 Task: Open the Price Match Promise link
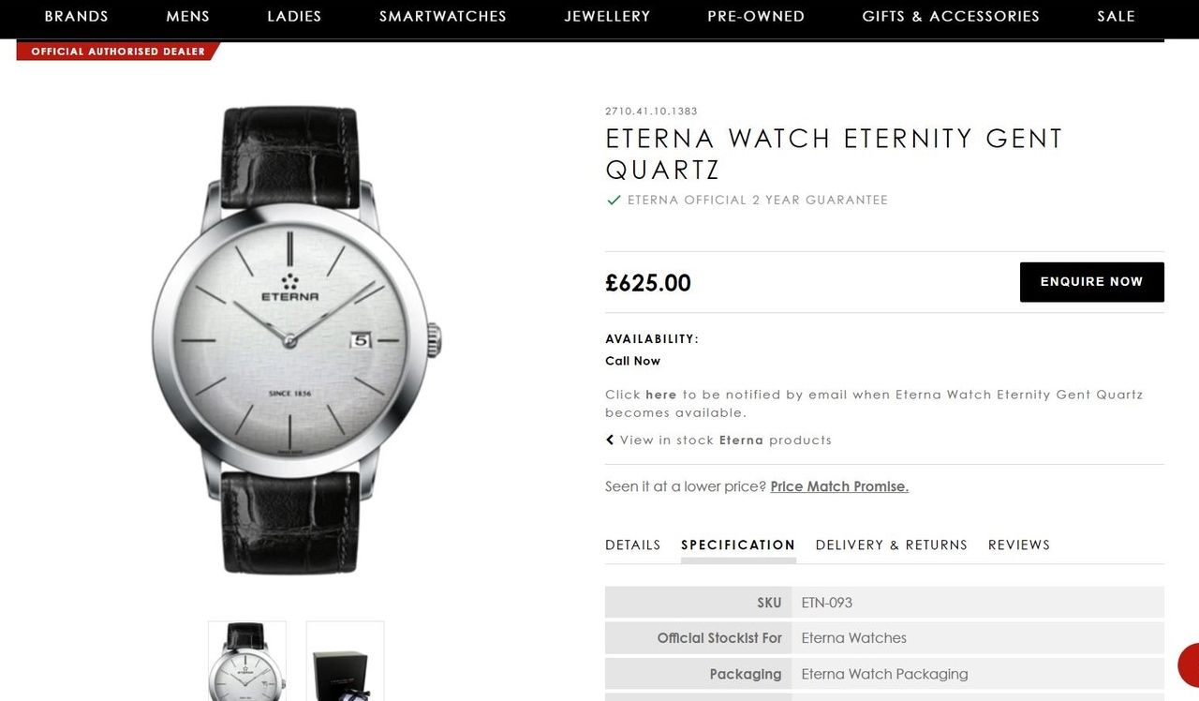(839, 486)
